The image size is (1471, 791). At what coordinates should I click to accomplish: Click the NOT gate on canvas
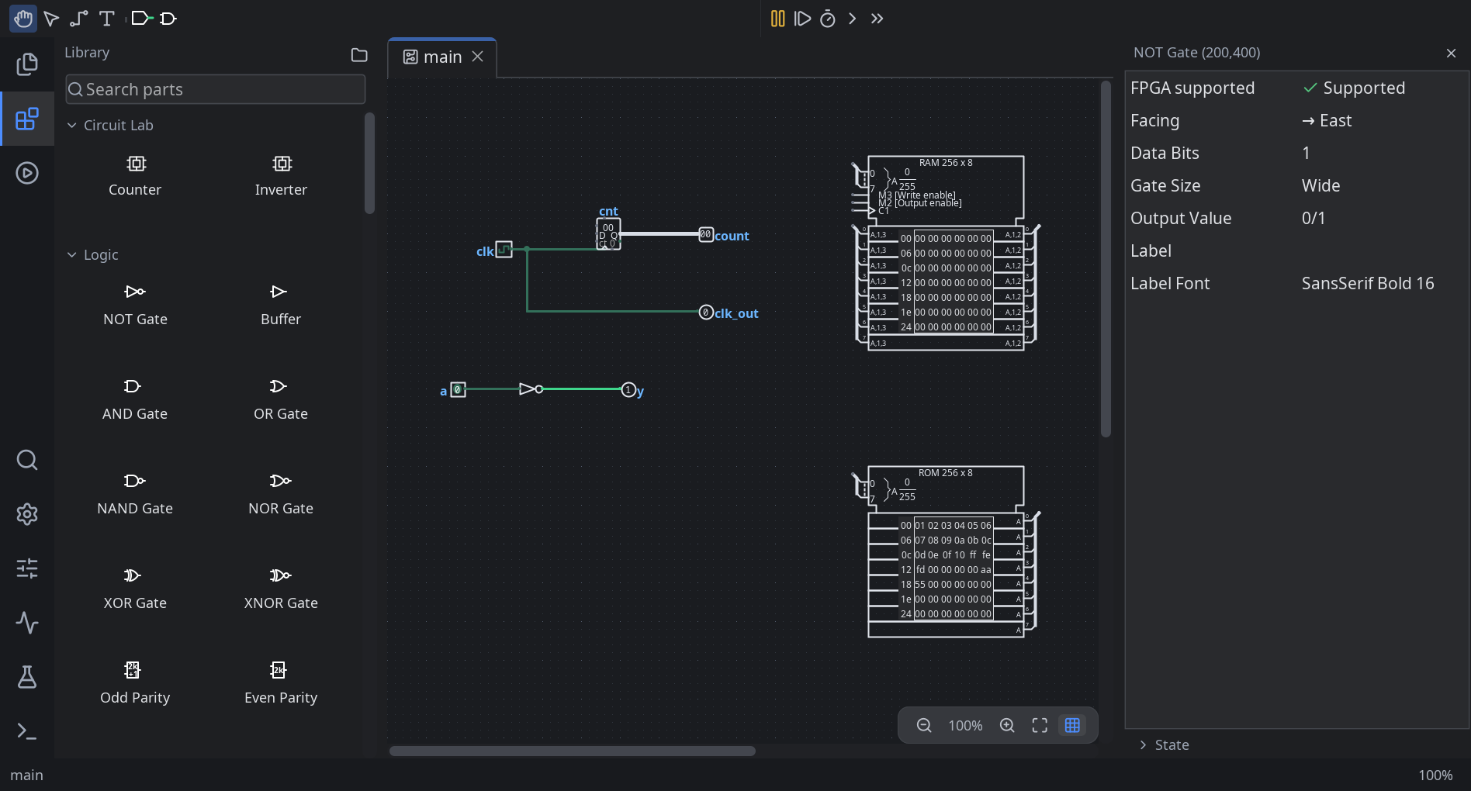click(531, 389)
